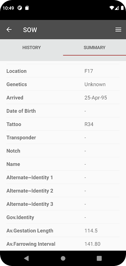Select the Arrived date 25-Apr-95

coord(96,98)
